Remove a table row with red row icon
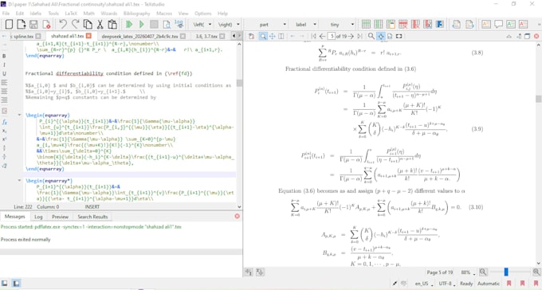 [x=403, y=25]
